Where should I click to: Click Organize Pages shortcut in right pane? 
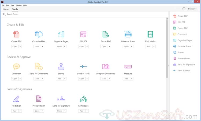pos(183,40)
